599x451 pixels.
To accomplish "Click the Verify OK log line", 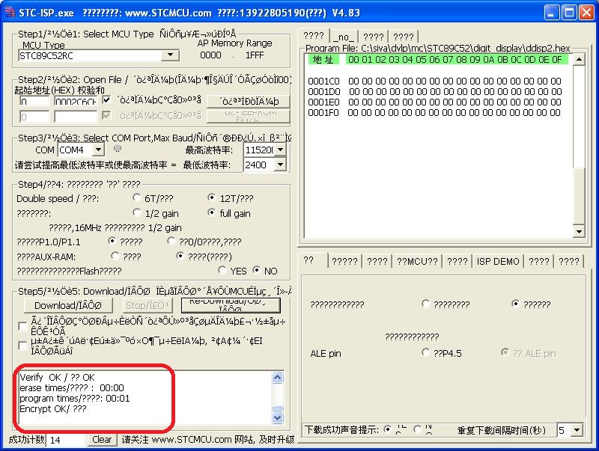I will click(x=58, y=378).
